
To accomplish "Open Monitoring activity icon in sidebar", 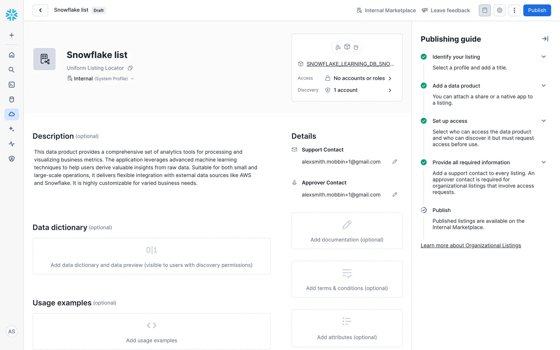I will click(x=12, y=144).
